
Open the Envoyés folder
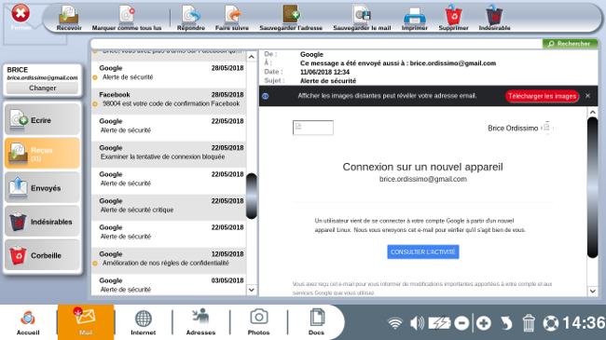pos(42,188)
